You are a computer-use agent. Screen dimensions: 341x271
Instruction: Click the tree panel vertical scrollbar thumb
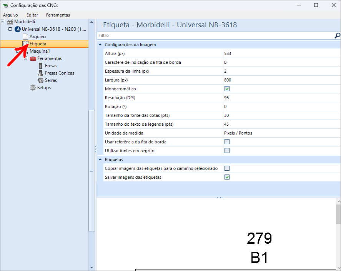91,171
